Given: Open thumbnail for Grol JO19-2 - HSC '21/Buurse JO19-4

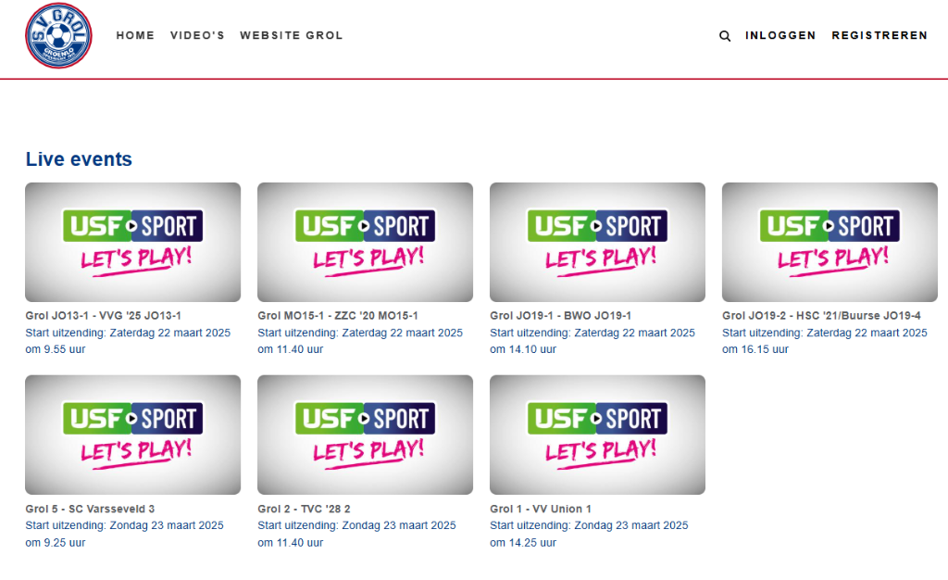Looking at the screenshot, I should [x=829, y=242].
